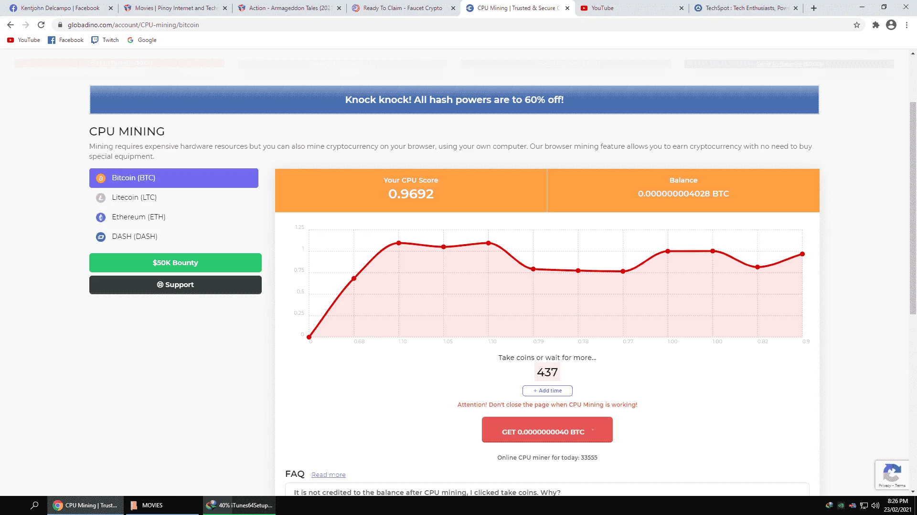
Task: Select the Bitcoin (BTC) mining option
Action: [x=173, y=178]
